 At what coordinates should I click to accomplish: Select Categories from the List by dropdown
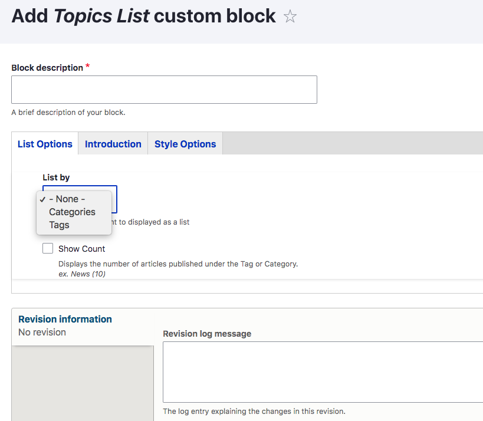point(72,212)
